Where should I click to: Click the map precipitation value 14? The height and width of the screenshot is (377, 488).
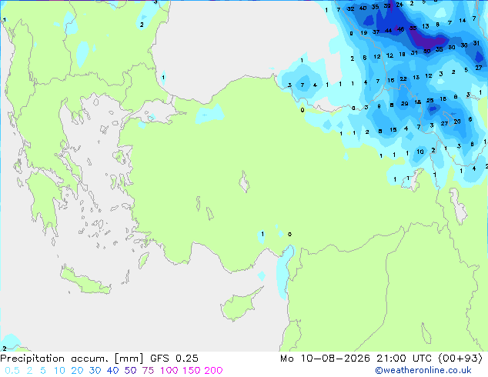pyautogui.click(x=462, y=21)
